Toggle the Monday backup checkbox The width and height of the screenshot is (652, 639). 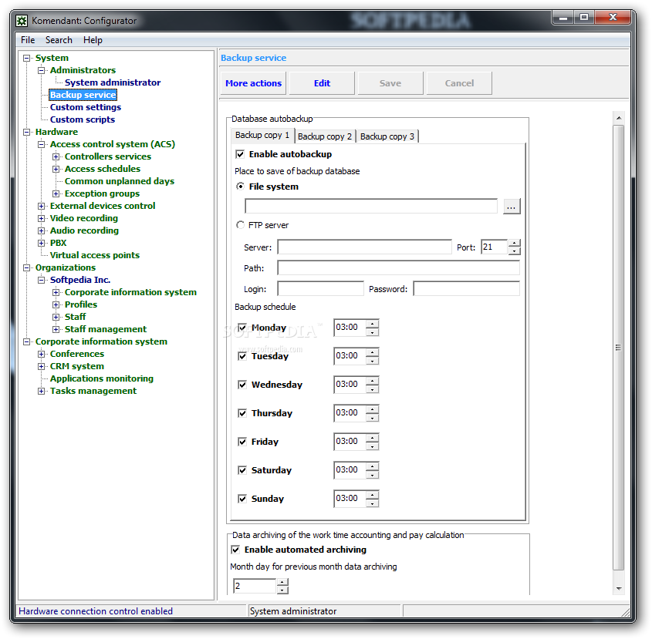click(242, 328)
